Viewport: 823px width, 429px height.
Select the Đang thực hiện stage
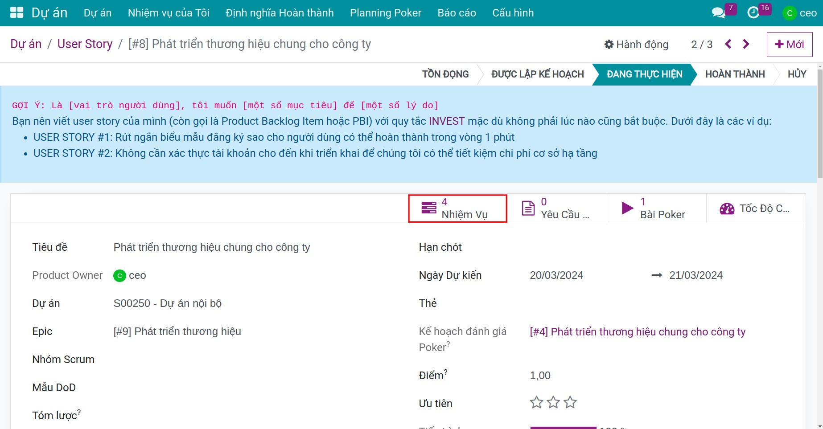(x=644, y=74)
